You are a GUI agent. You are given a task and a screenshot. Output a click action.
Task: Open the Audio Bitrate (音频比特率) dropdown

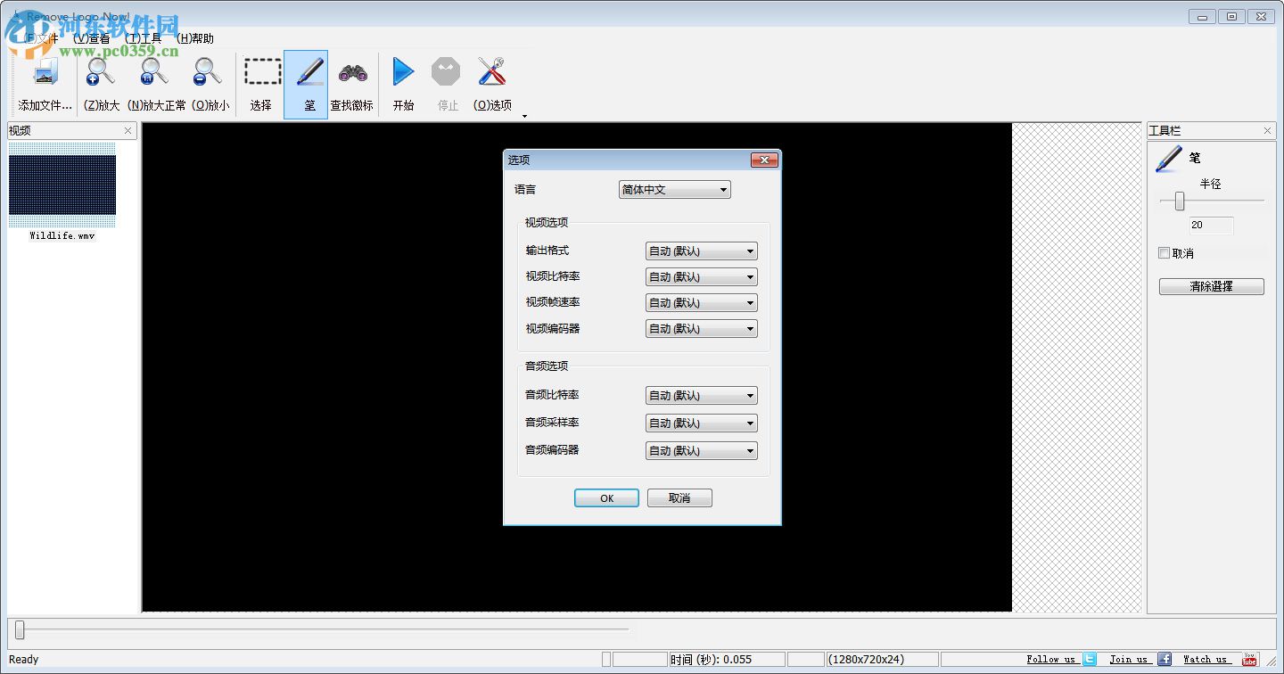point(702,396)
